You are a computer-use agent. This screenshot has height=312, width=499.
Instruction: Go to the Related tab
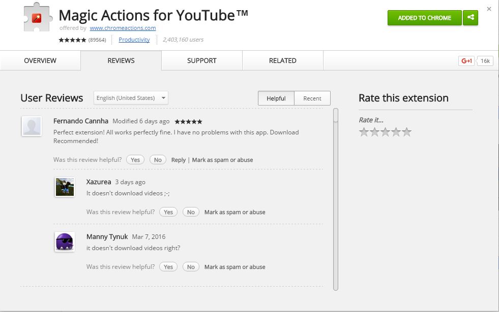pos(283,60)
